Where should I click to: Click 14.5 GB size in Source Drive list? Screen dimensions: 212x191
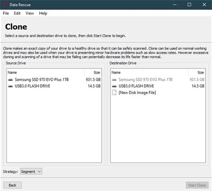coord(94,86)
